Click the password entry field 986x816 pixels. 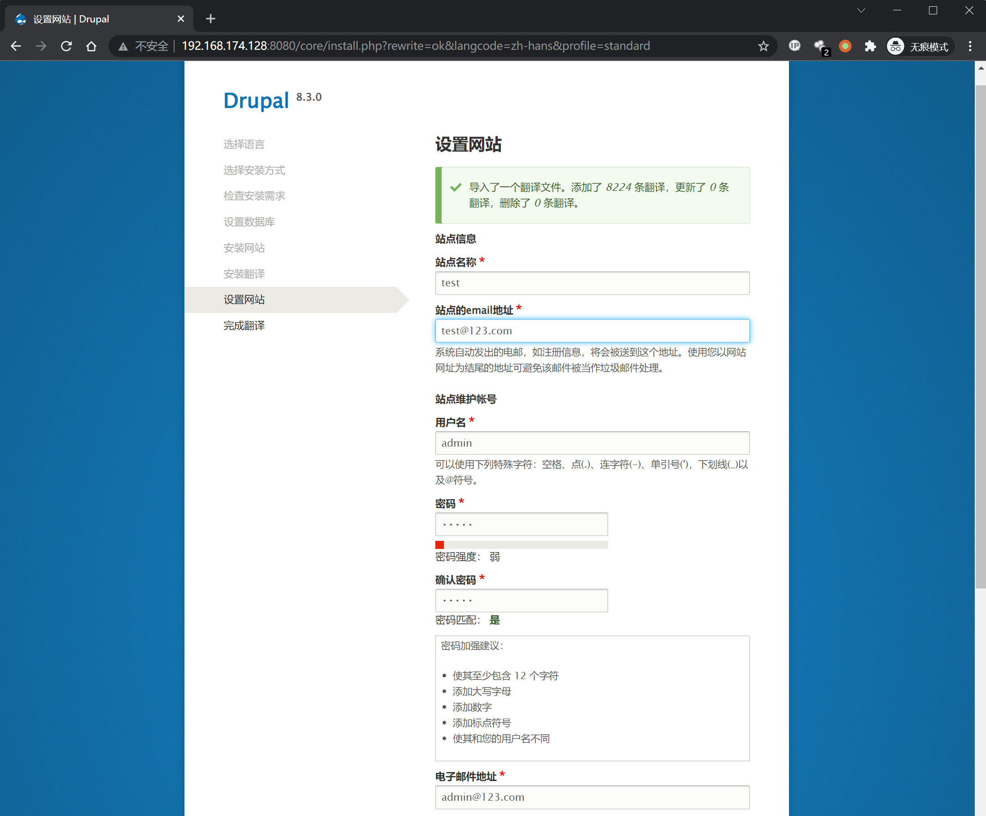[521, 524]
